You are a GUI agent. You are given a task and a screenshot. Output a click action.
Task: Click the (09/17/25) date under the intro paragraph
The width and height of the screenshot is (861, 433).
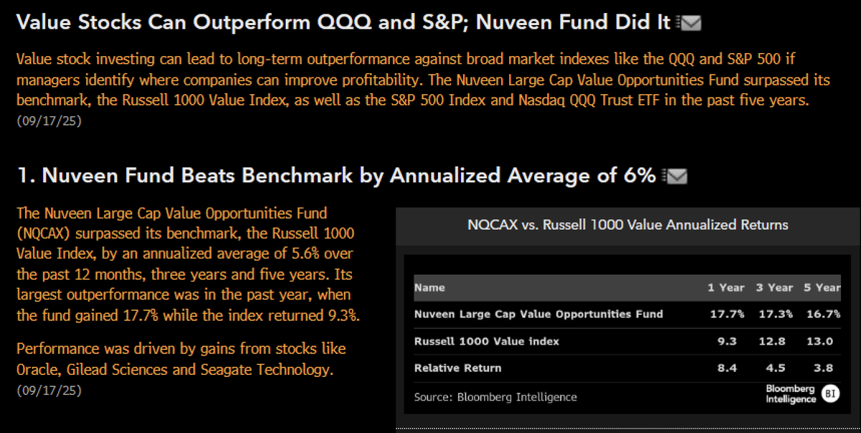tap(49, 121)
